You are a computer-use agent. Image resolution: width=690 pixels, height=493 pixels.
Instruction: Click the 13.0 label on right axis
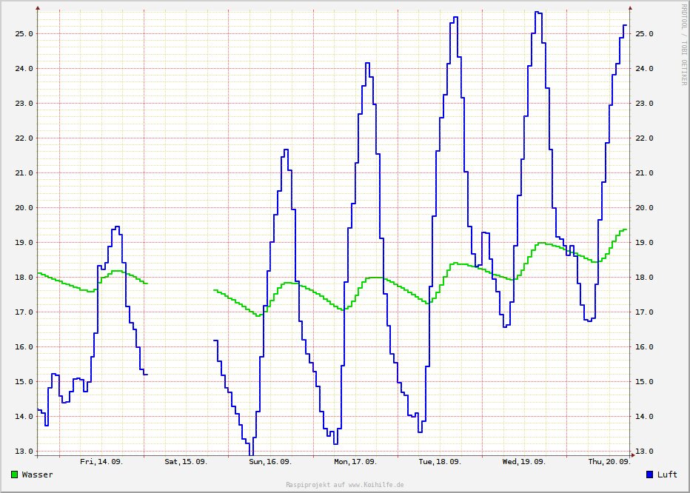(x=645, y=452)
